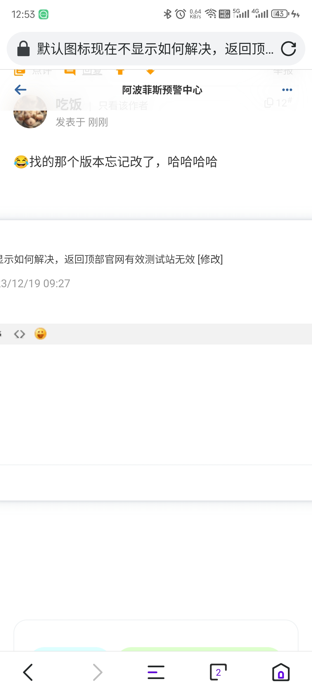The height and width of the screenshot is (693, 312).
Task: Navigate forward with the bottom right chevron
Action: click(97, 672)
